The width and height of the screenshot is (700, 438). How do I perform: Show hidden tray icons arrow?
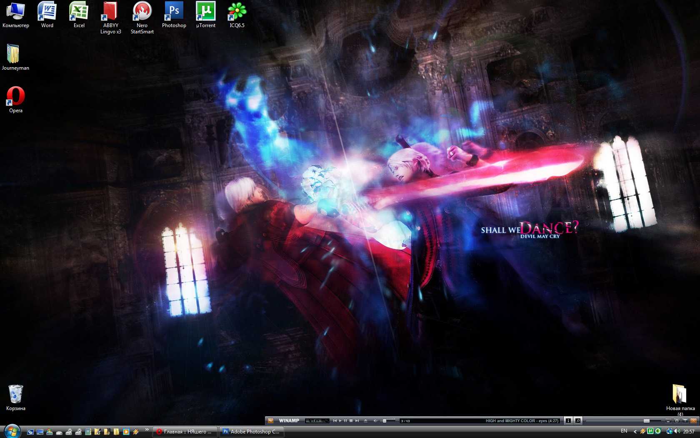(635, 432)
